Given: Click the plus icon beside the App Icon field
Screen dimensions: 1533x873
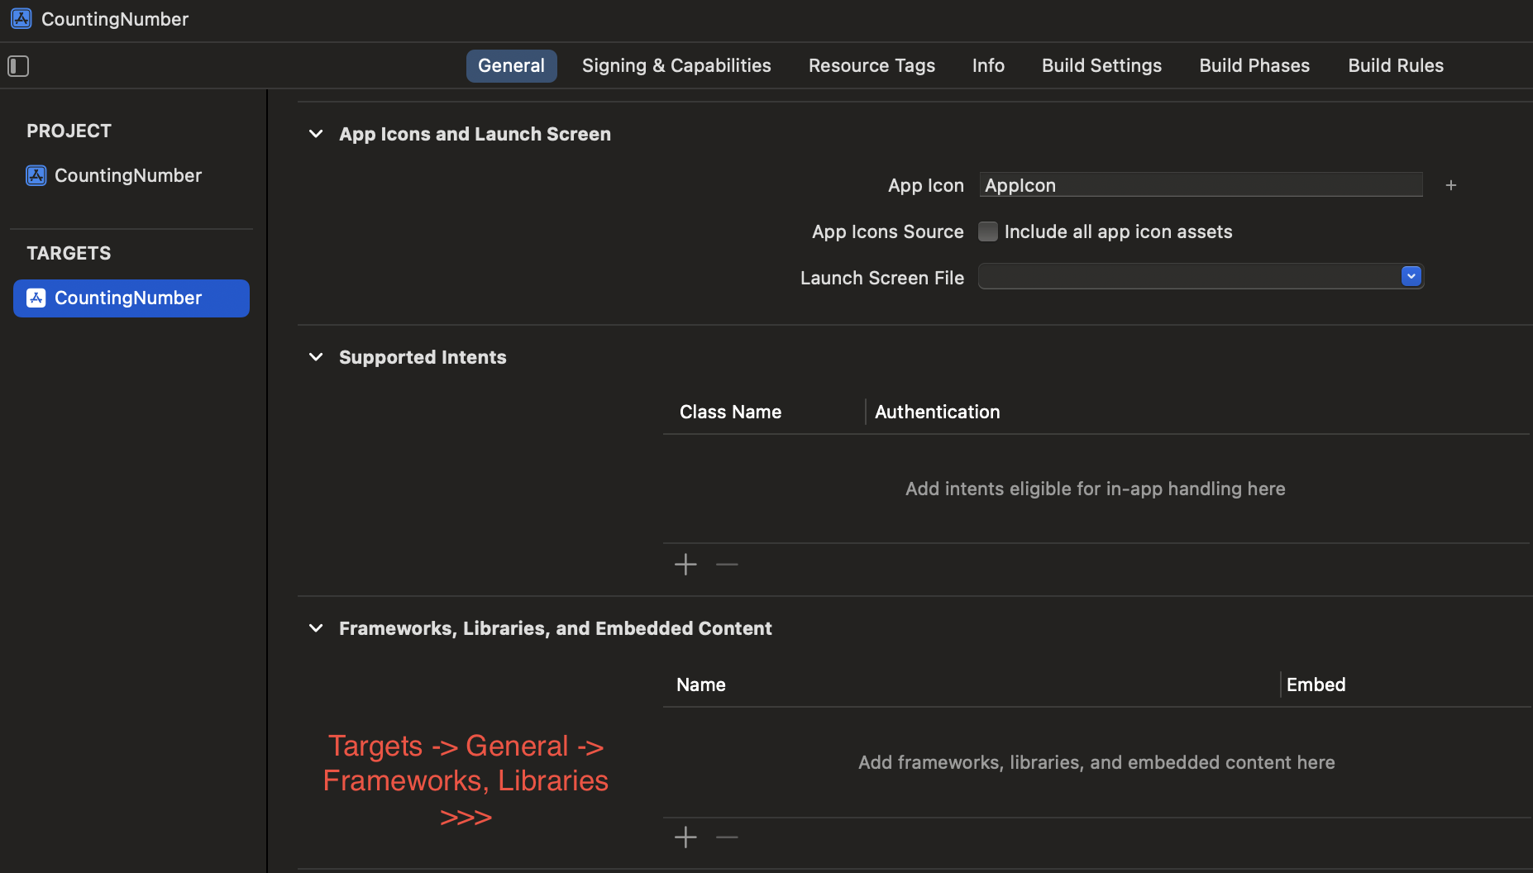Looking at the screenshot, I should click(x=1451, y=185).
